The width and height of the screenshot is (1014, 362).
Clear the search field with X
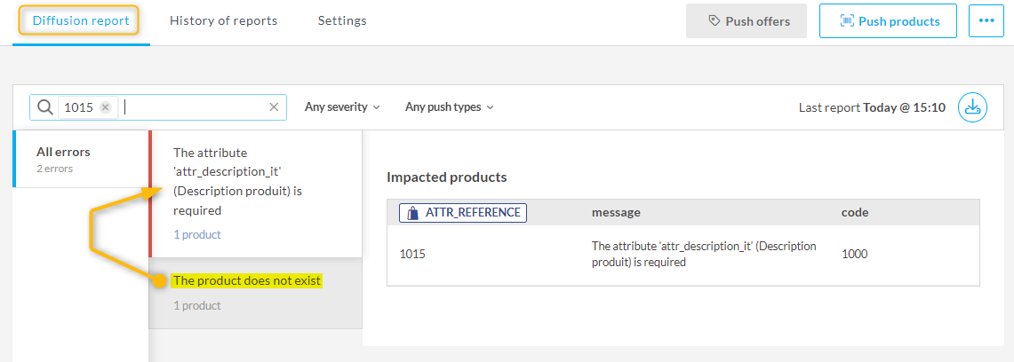click(274, 107)
